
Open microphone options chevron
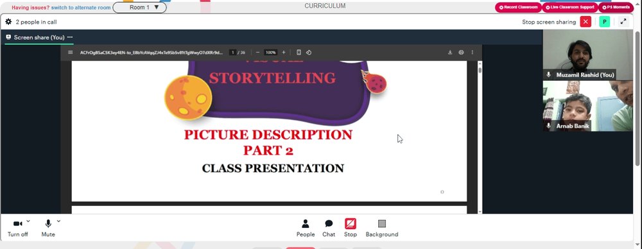point(58,221)
